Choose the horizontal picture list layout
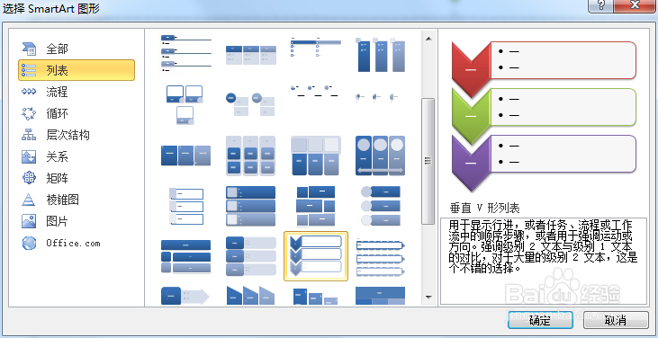This screenshot has width=658, height=338. pos(316,156)
